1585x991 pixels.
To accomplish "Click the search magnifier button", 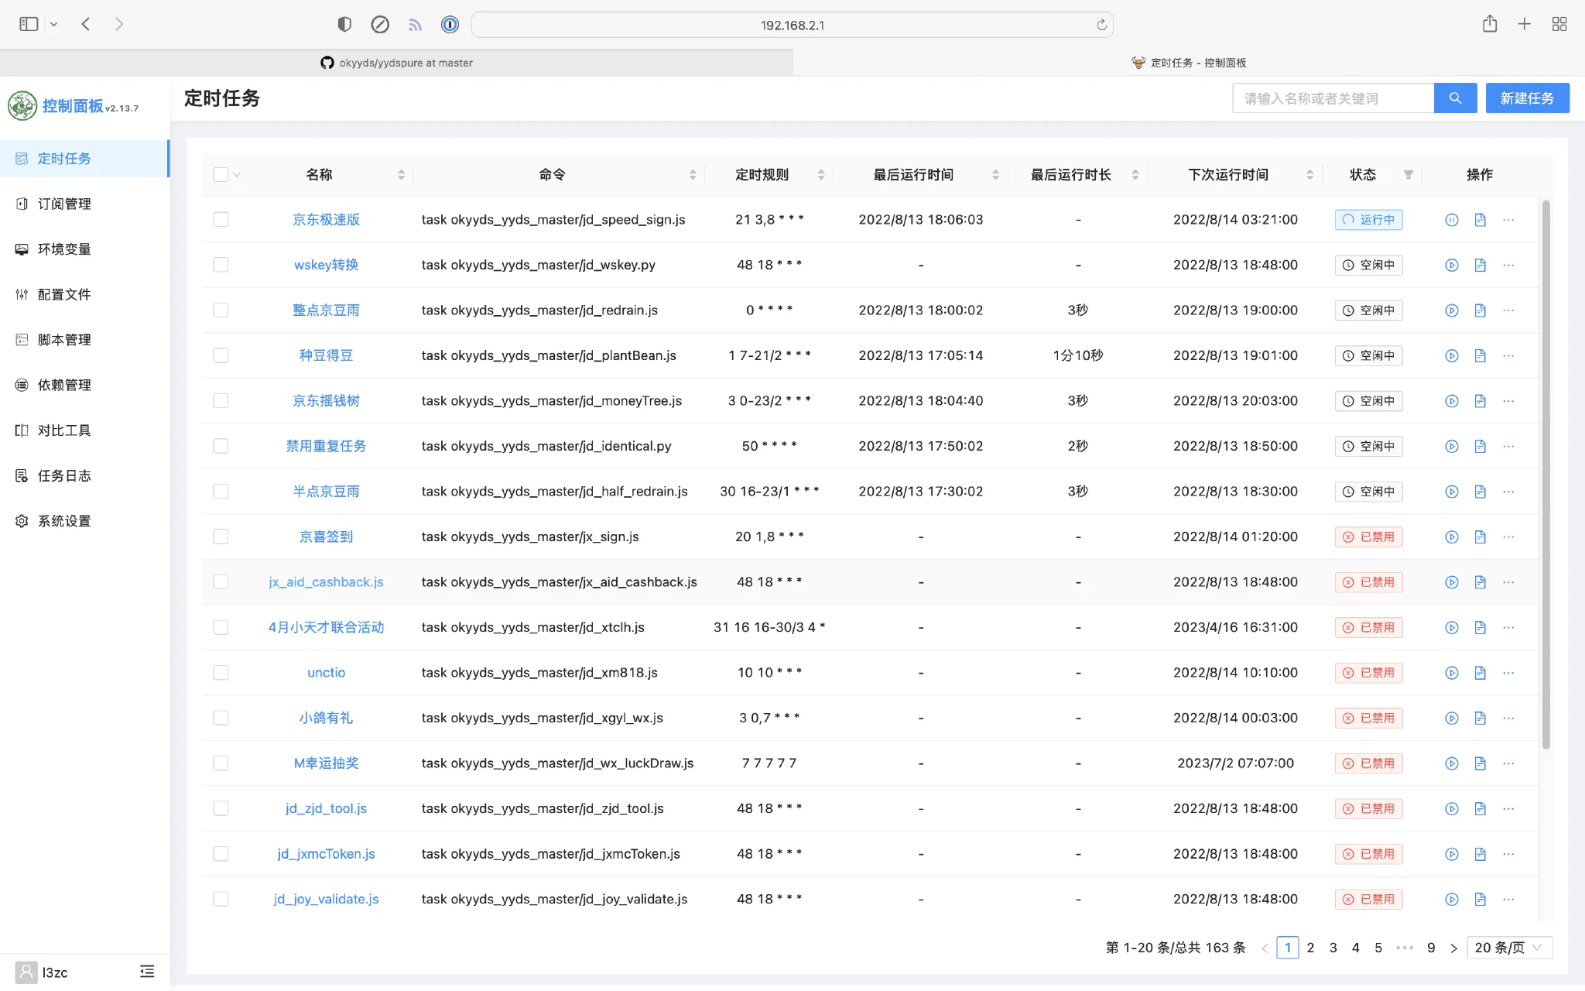I will 1454,98.
